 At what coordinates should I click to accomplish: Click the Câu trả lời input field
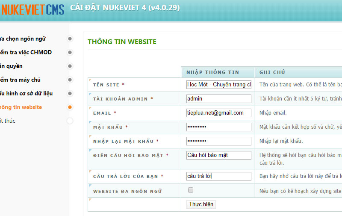point(219,176)
